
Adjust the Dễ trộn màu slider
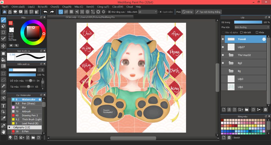[30, 81]
